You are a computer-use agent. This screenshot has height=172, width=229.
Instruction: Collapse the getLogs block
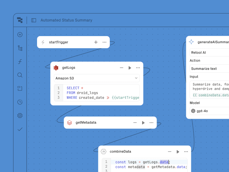(x=122, y=68)
